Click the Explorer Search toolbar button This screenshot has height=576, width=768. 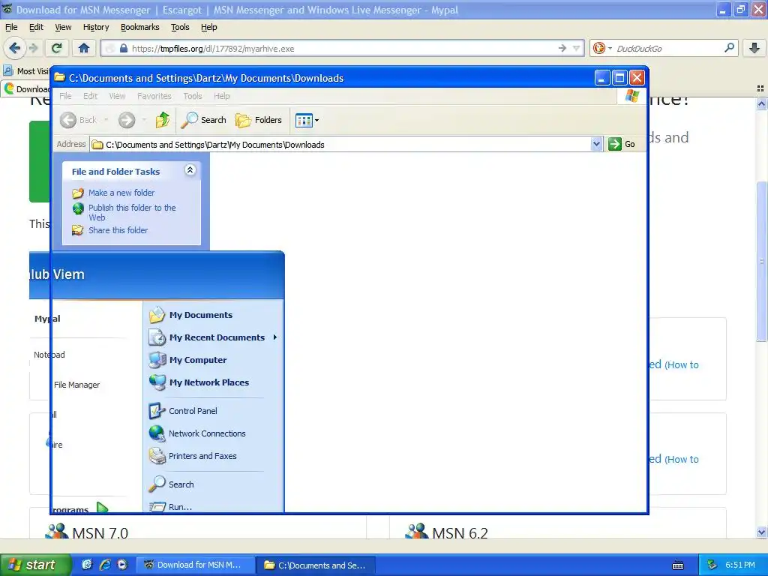point(203,120)
